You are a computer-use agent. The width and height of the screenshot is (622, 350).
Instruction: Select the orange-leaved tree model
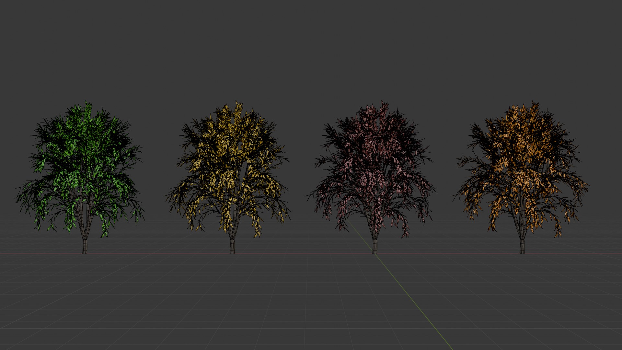522,177
